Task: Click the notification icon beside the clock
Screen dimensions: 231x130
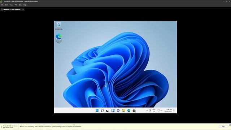Action: (174, 110)
